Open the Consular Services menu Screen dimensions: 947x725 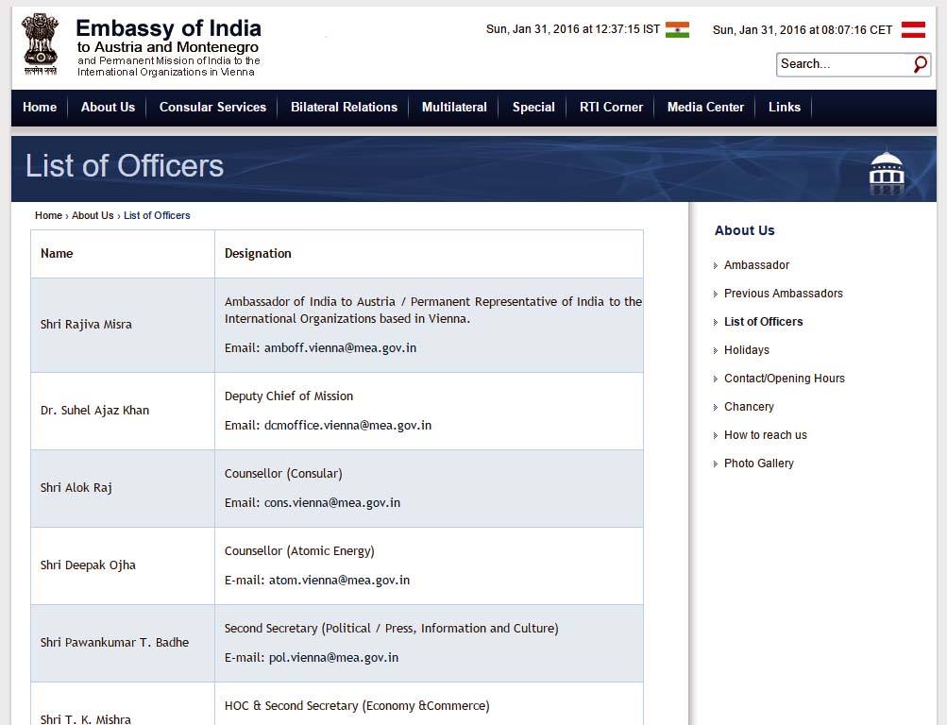click(212, 108)
